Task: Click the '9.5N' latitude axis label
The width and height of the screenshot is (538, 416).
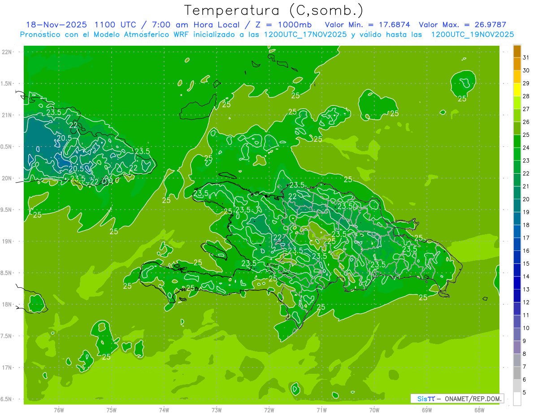Action: tap(6, 210)
